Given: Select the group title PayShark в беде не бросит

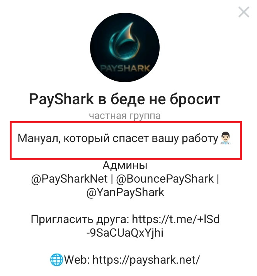Looking at the screenshot, I should click(x=124, y=100).
